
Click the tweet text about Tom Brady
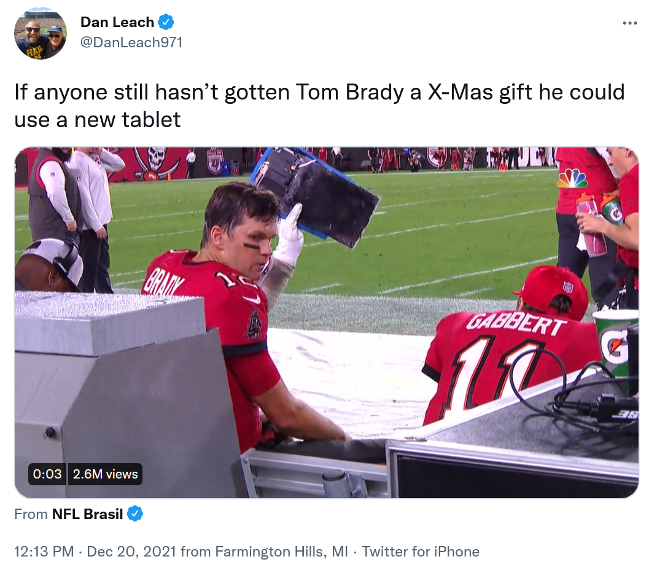coord(319,106)
